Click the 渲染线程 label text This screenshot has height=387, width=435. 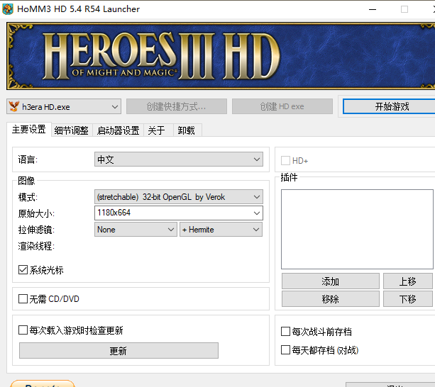click(36, 246)
